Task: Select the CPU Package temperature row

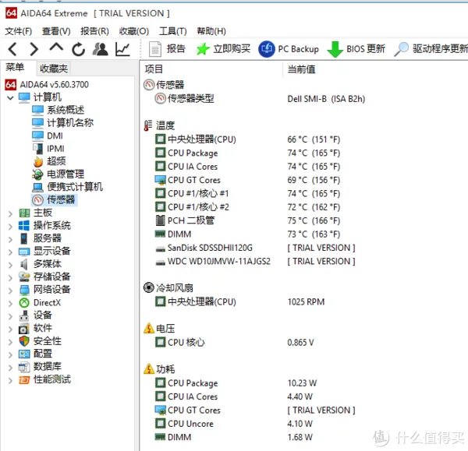Action: 248,153
